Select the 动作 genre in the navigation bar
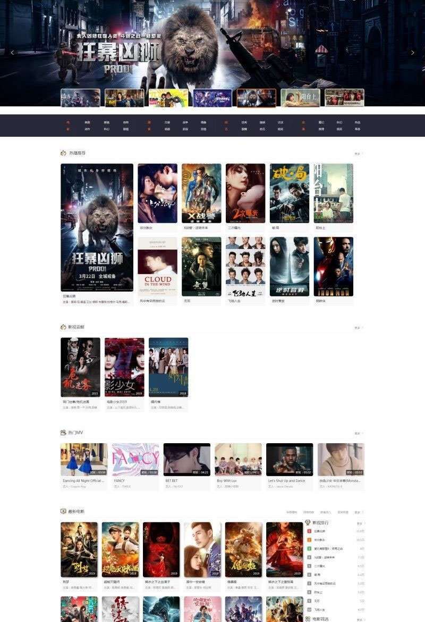This screenshot has height=622, width=425. coord(87,129)
